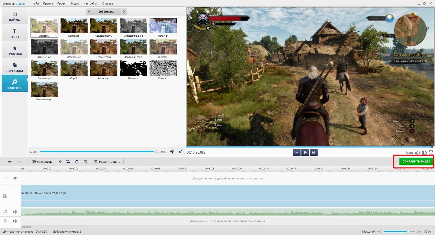The width and height of the screenshot is (435, 235).
Task: Select the Яркость effect thumbnail
Action: [x=44, y=27]
